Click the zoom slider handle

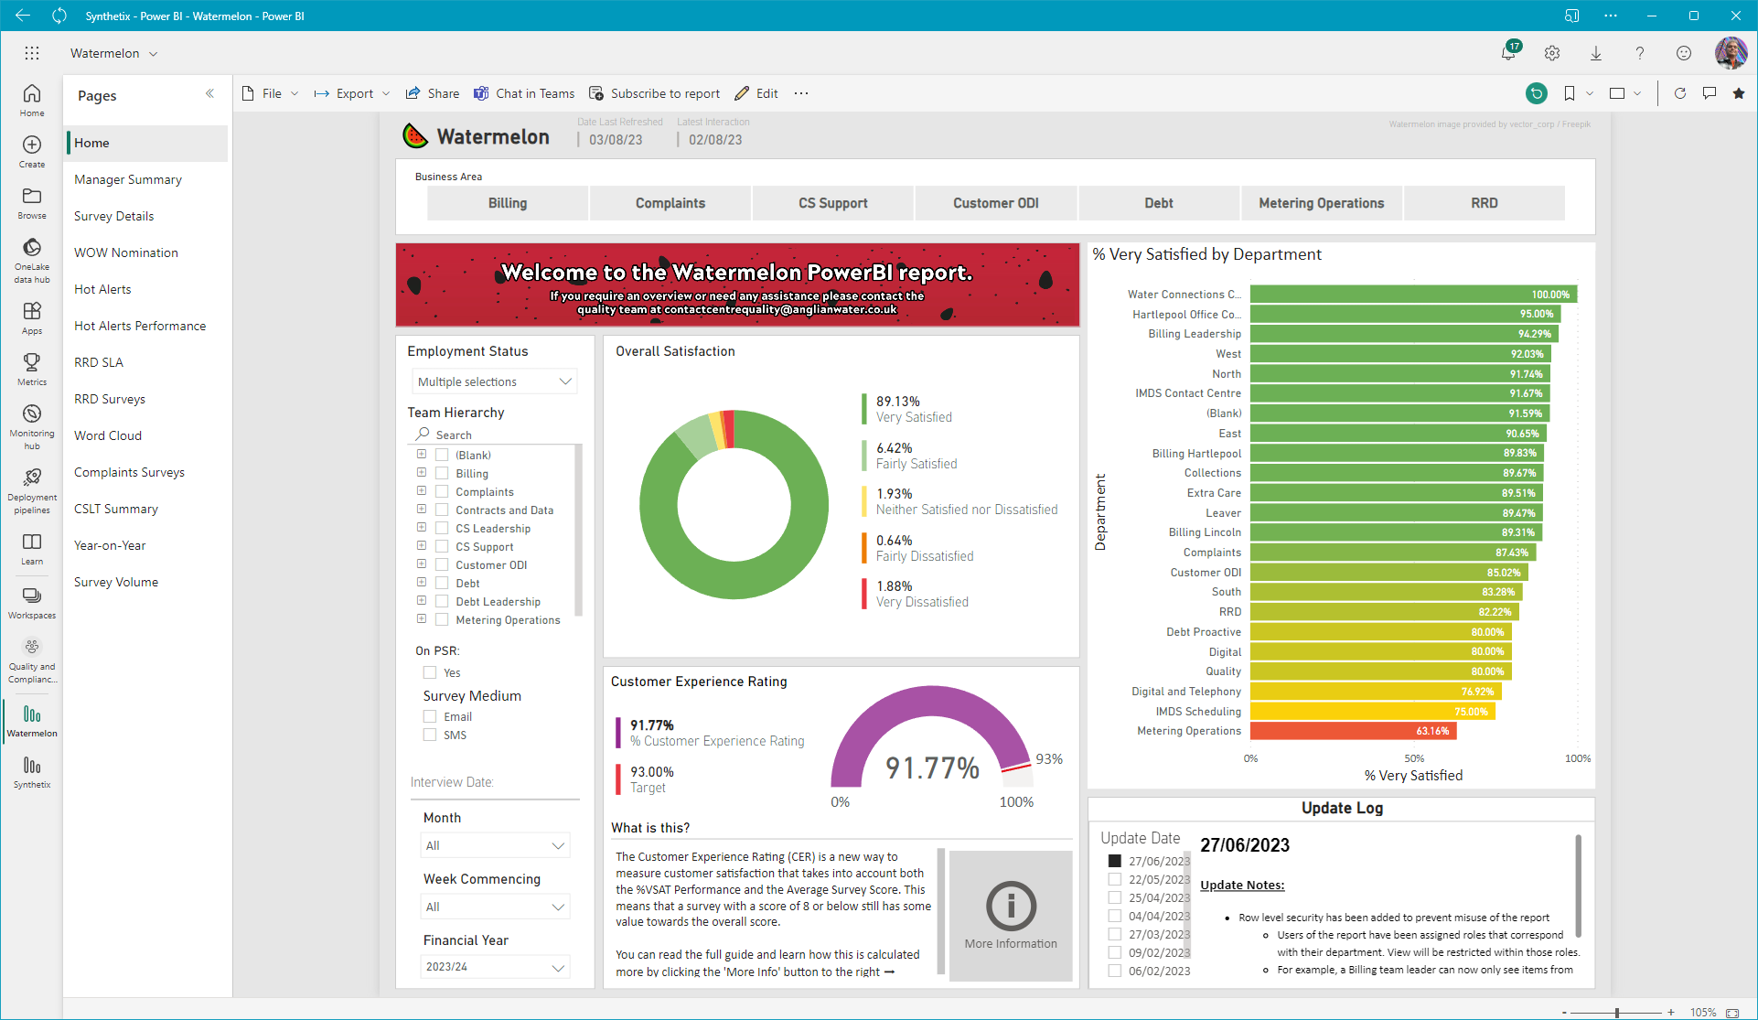(1617, 1013)
